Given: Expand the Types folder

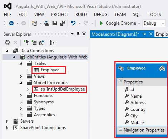Looking at the screenshot, I should point(21,108).
